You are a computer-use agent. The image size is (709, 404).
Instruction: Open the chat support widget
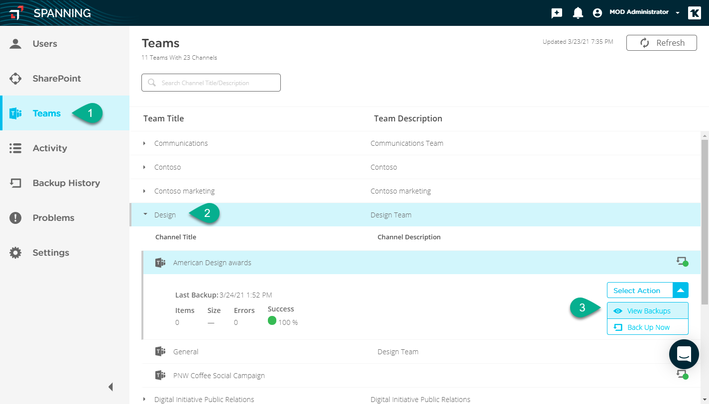click(x=684, y=354)
